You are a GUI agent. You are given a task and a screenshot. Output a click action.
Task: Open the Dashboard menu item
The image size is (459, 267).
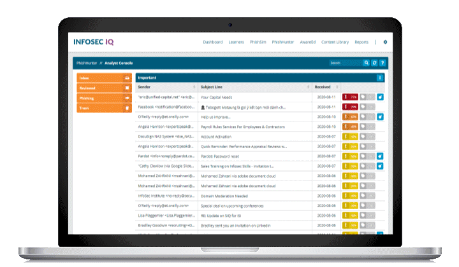pyautogui.click(x=212, y=42)
